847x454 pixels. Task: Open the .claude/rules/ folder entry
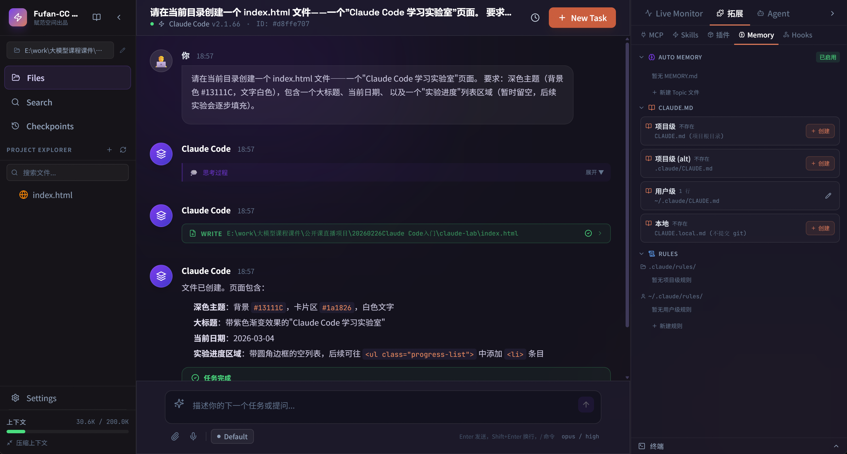click(668, 266)
